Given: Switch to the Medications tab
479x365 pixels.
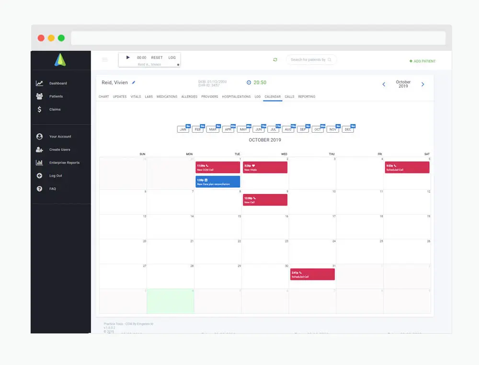Looking at the screenshot, I should click(x=167, y=96).
